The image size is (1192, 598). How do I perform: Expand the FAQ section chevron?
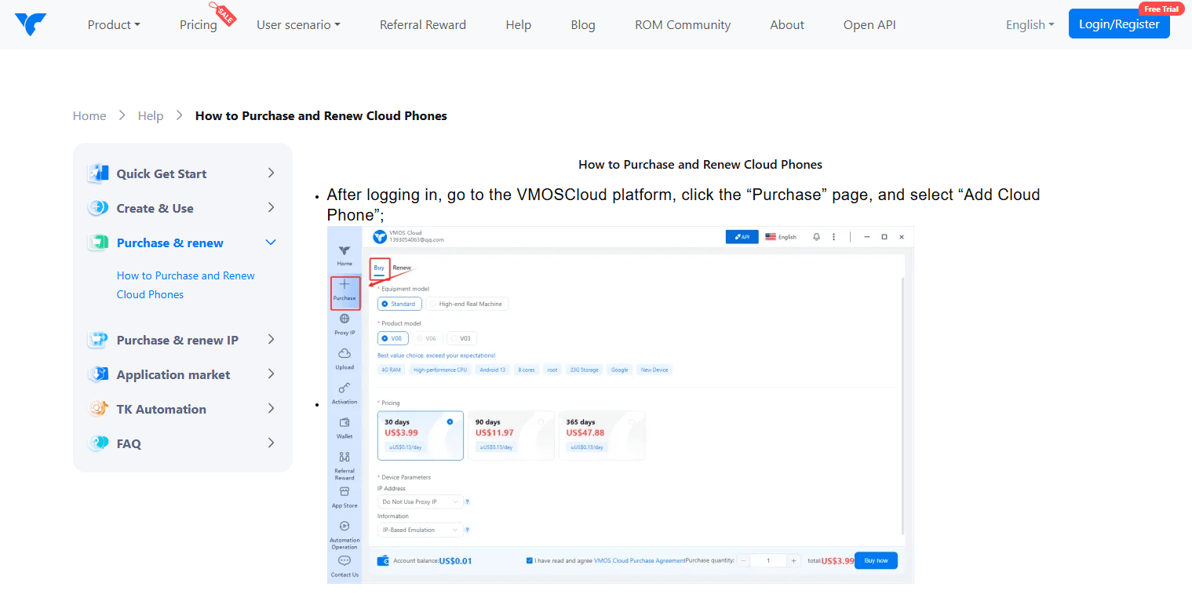[271, 443]
